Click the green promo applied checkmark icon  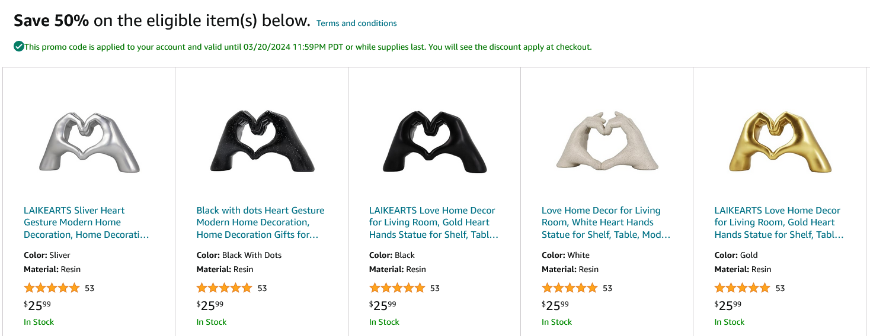point(19,46)
